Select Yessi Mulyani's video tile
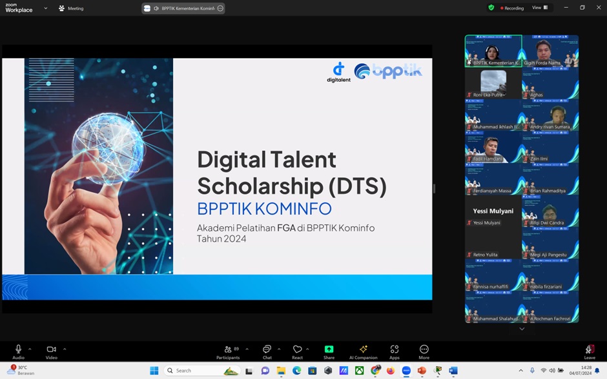The height and width of the screenshot is (379, 607). [x=494, y=211]
